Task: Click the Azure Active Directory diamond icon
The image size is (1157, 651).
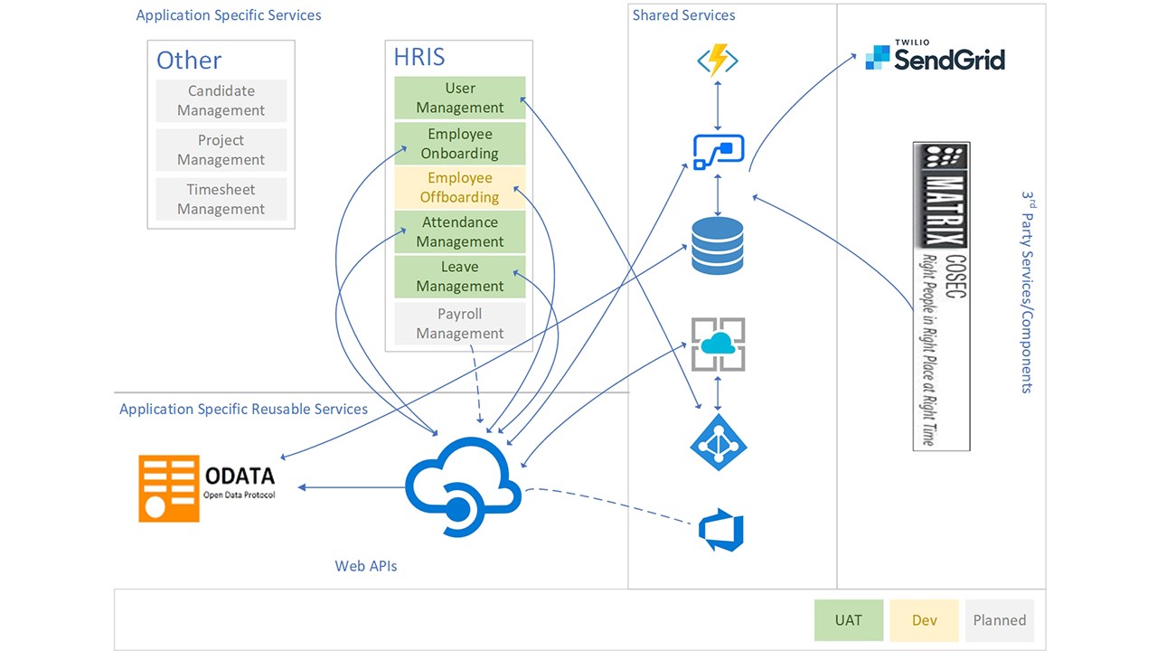Action: (x=719, y=443)
